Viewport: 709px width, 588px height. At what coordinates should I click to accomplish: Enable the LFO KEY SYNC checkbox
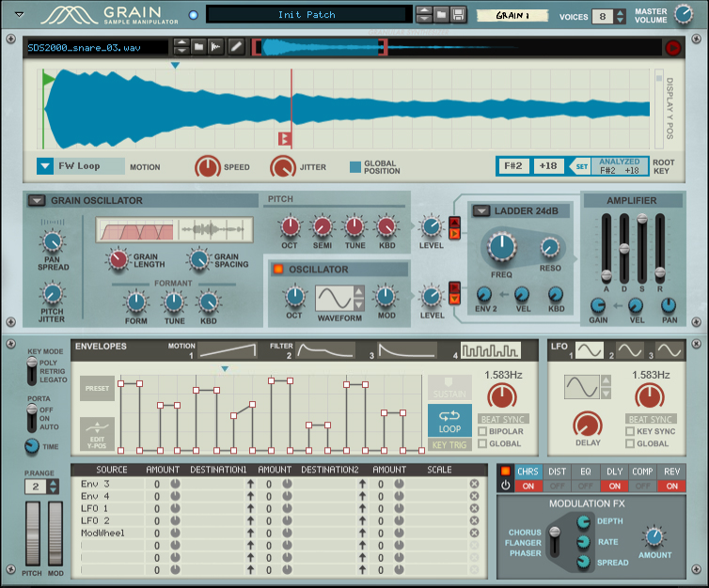[629, 431]
